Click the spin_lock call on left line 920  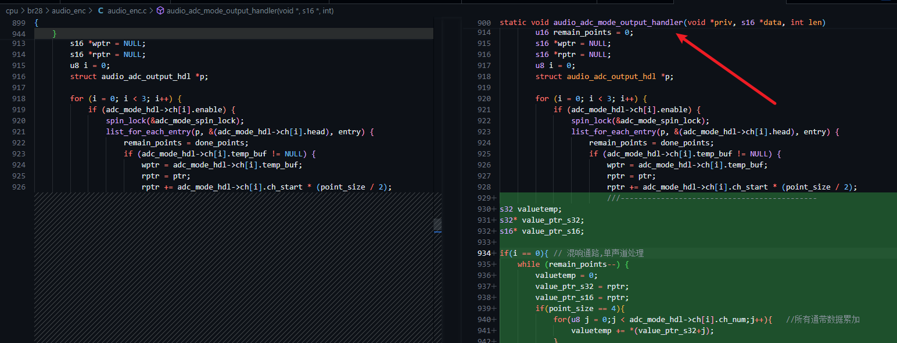click(175, 121)
